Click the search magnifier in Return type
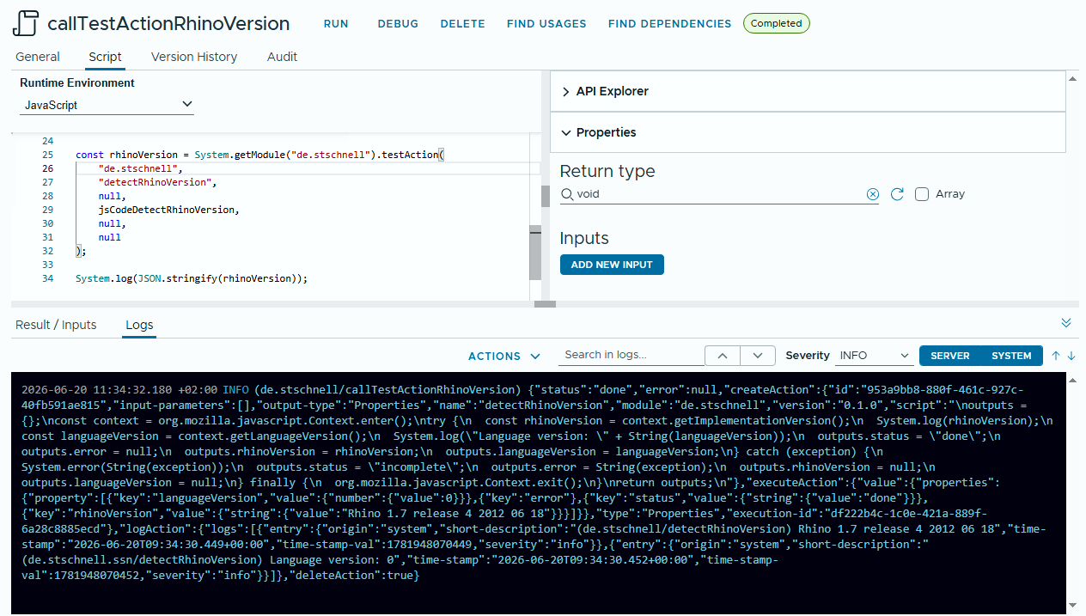Image resolution: width=1086 pixels, height=616 pixels. 567,194
